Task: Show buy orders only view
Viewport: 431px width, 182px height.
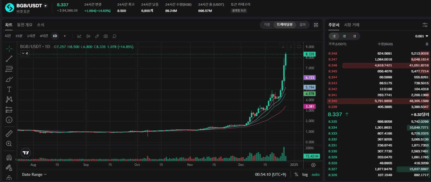Action: 344,36
